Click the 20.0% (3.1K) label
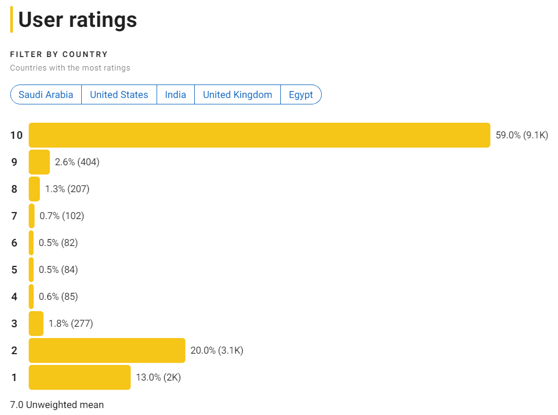Image resolution: width=558 pixels, height=415 pixels. [x=217, y=350]
